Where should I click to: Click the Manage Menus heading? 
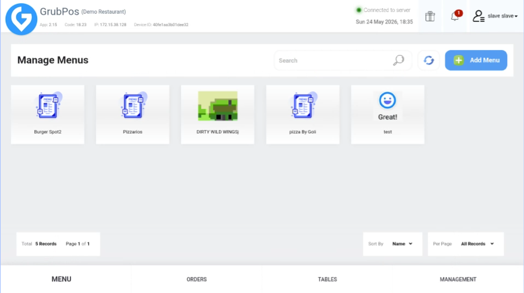(x=53, y=60)
